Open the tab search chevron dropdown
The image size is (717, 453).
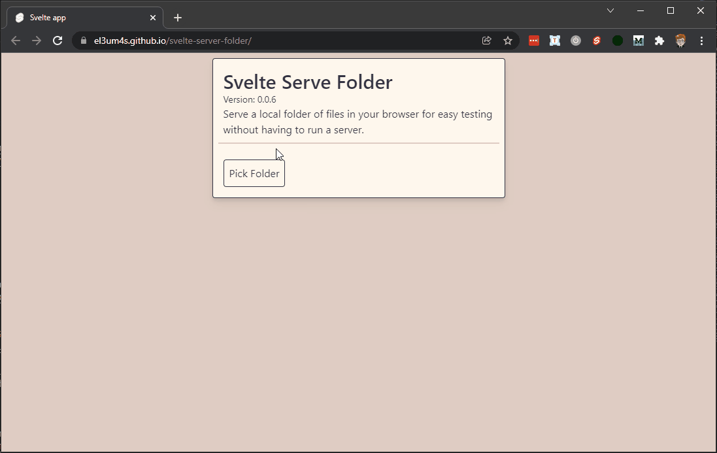(x=610, y=10)
